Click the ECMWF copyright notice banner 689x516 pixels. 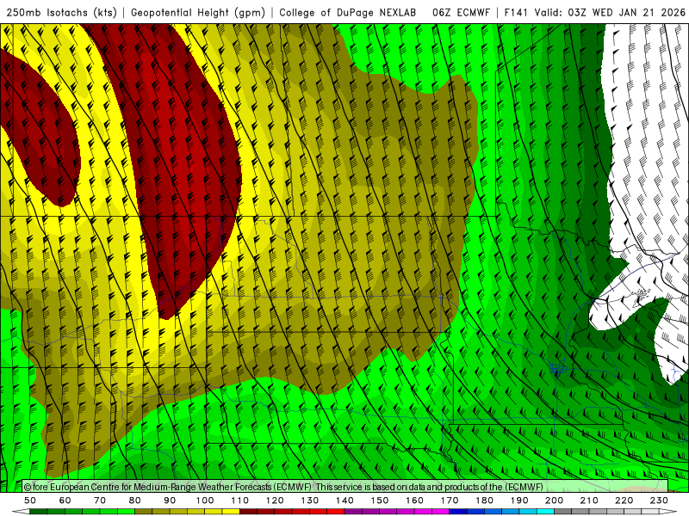point(345,487)
